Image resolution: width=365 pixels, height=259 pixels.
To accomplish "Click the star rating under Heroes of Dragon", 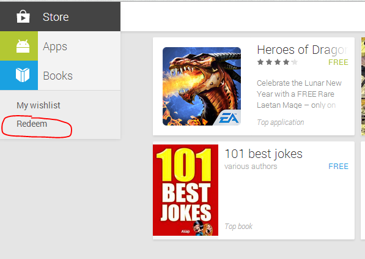I will tap(277, 62).
